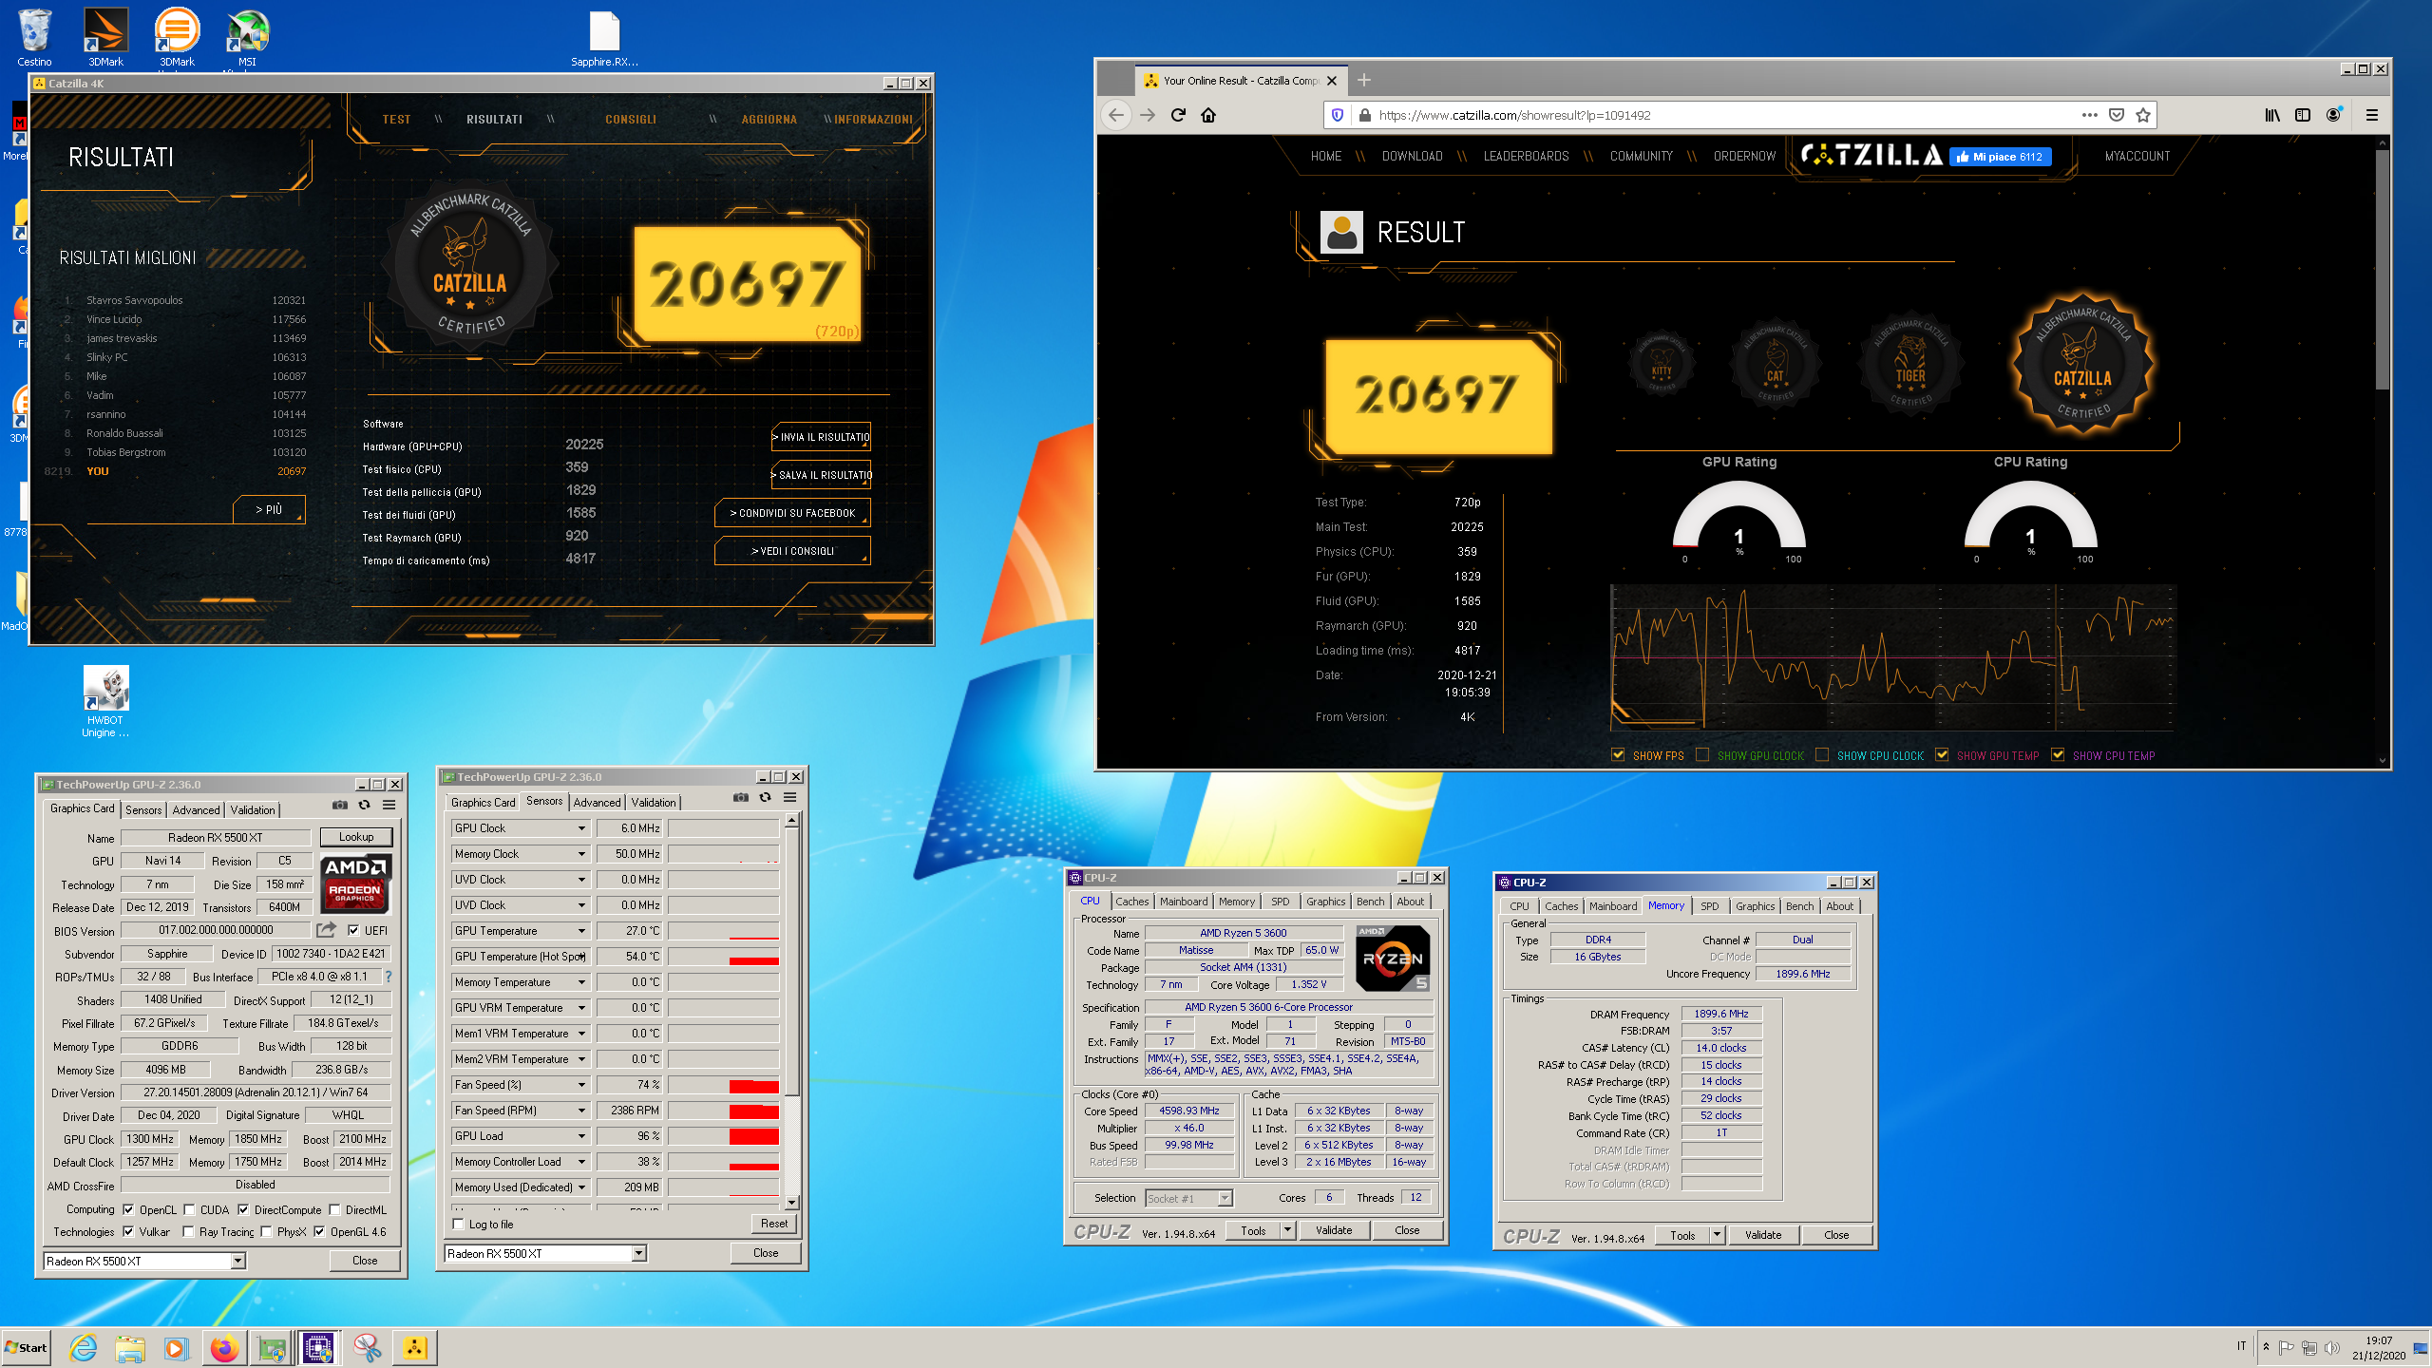Open Catzilla app from taskbar
Screen dimensions: 2432x1368
(x=415, y=1348)
